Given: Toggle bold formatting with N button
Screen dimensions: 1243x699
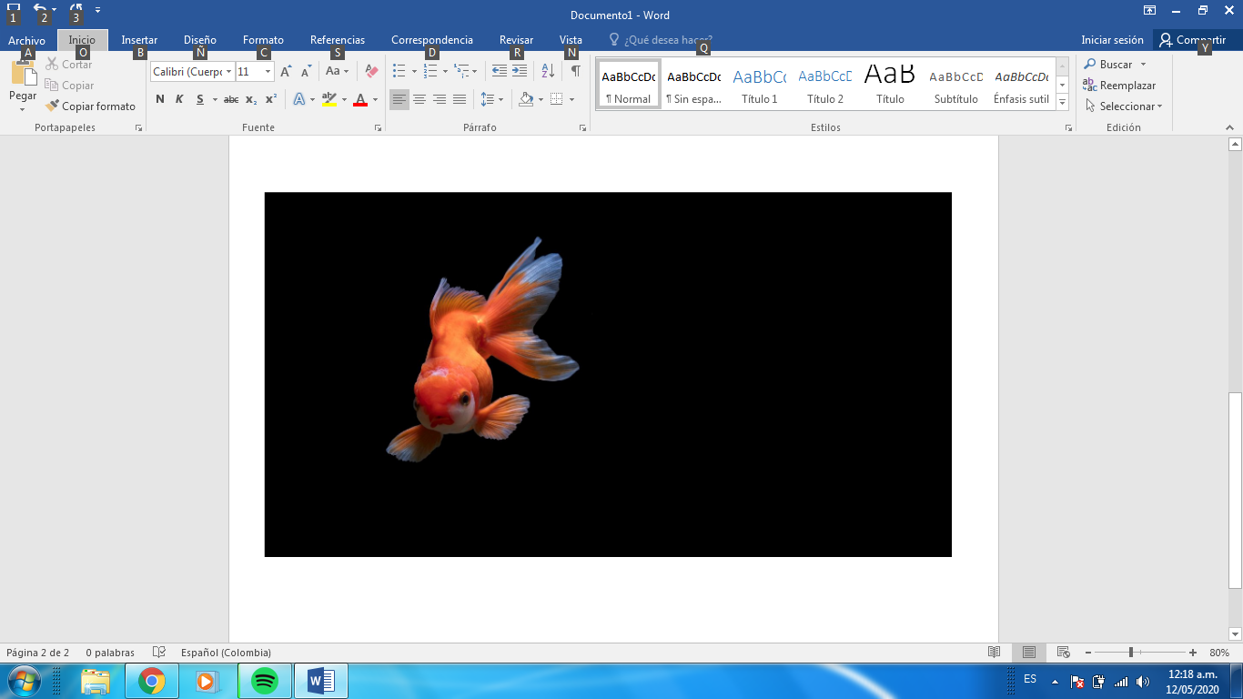Looking at the screenshot, I should click(160, 99).
